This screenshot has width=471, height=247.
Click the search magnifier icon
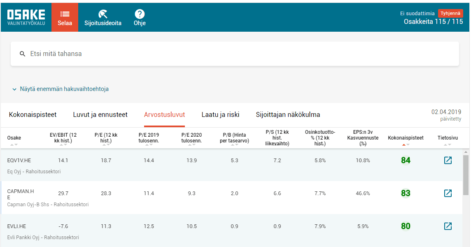23,54
